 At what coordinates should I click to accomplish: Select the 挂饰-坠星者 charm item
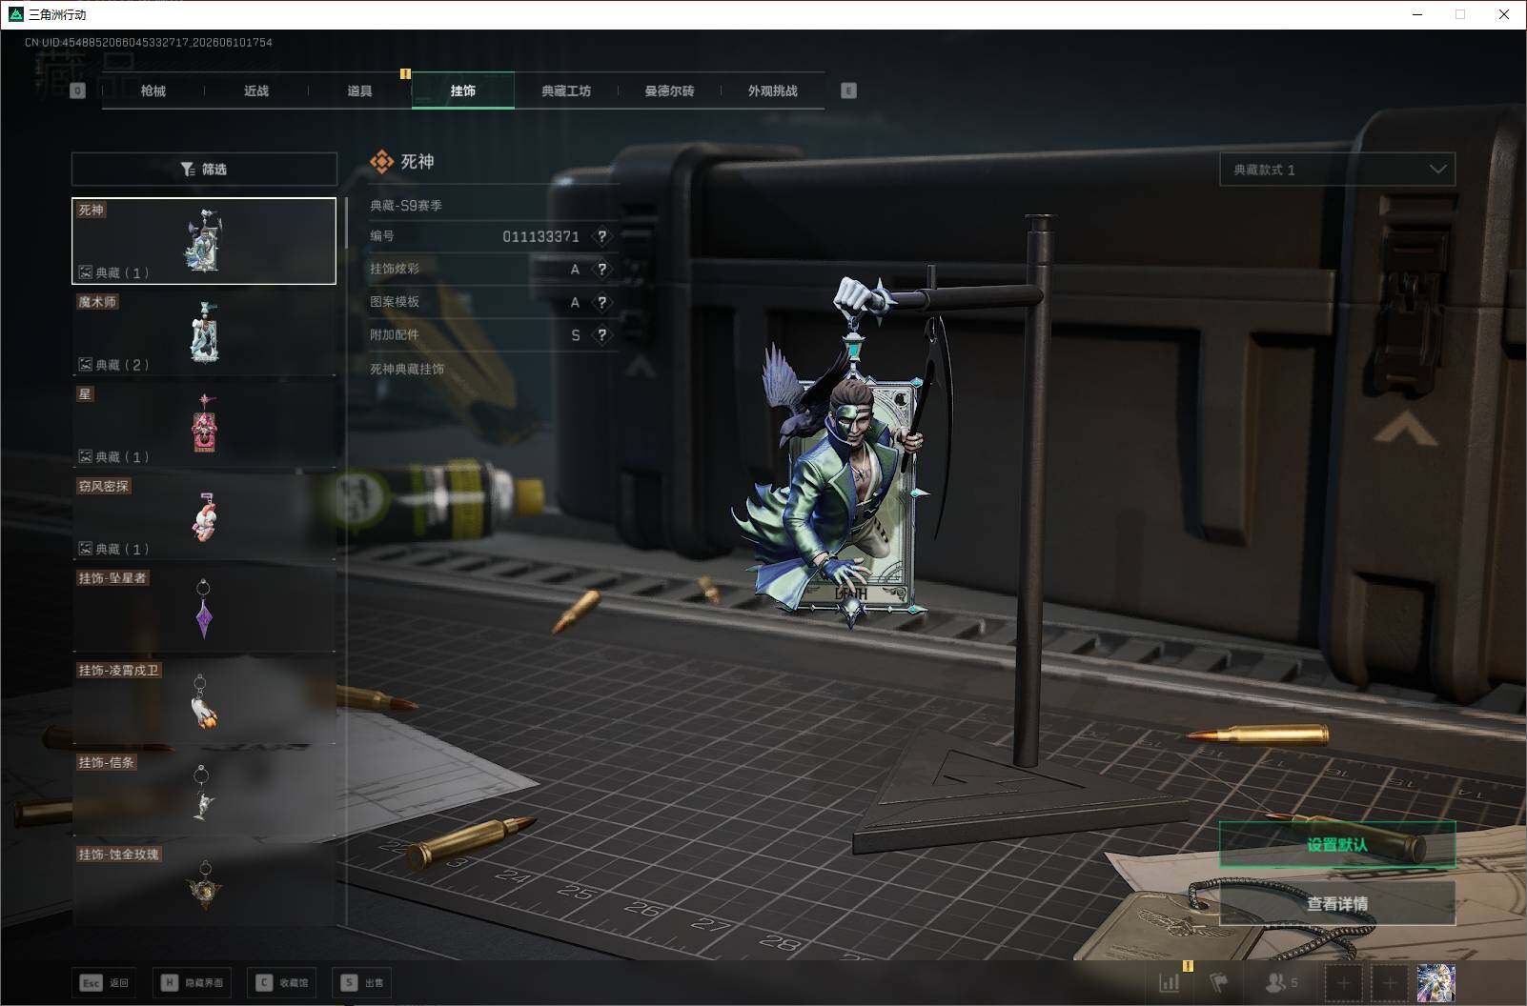(x=204, y=609)
